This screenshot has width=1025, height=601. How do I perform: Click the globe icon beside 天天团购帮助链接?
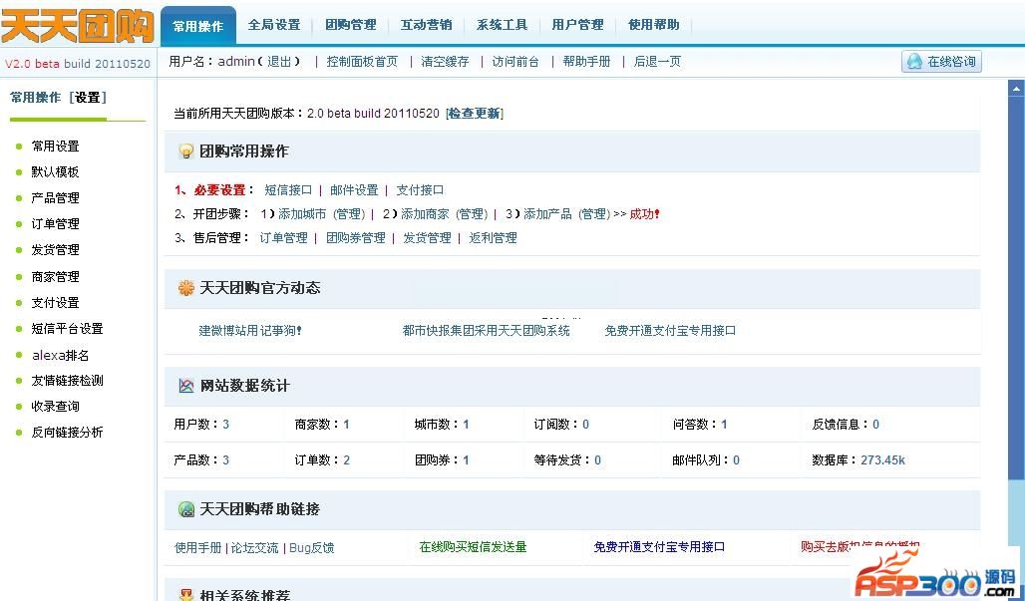point(185,509)
